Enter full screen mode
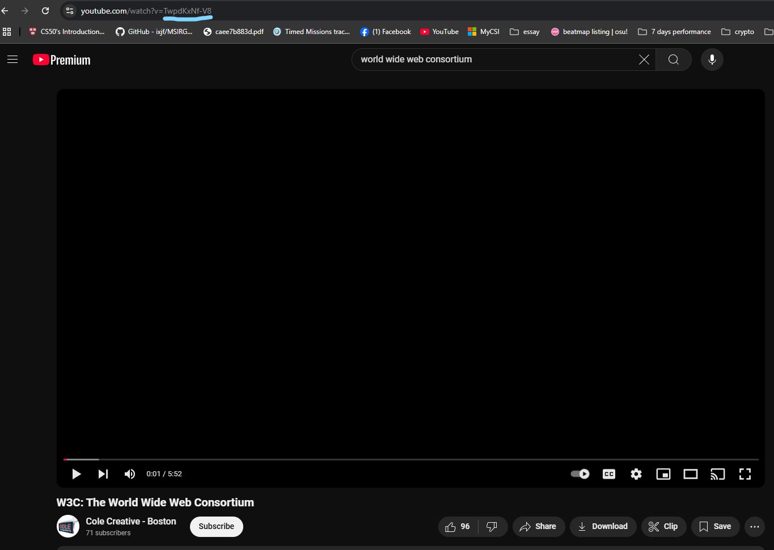This screenshot has width=774, height=550. 745,474
